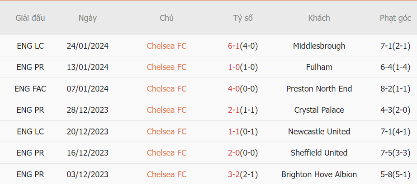Open Newcastle United team page

click(x=319, y=132)
